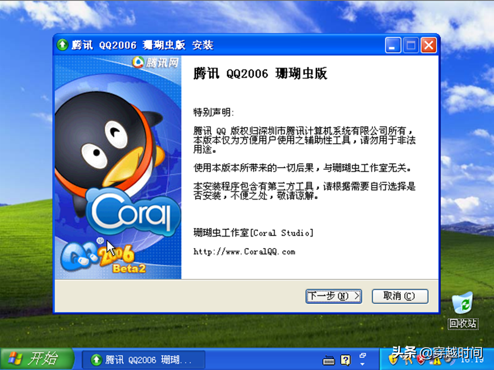494x370 pixels.
Task: Open the 开始 Start menu
Action: tap(35, 360)
